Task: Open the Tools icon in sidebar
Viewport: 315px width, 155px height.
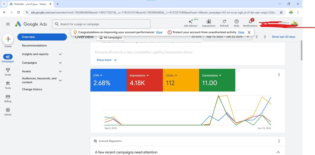Action: [x=8, y=83]
